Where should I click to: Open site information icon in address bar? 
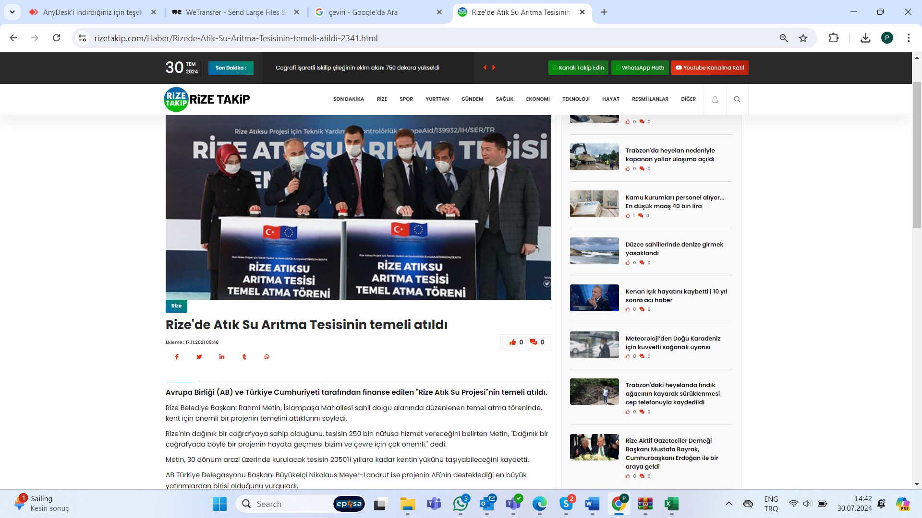tap(82, 38)
